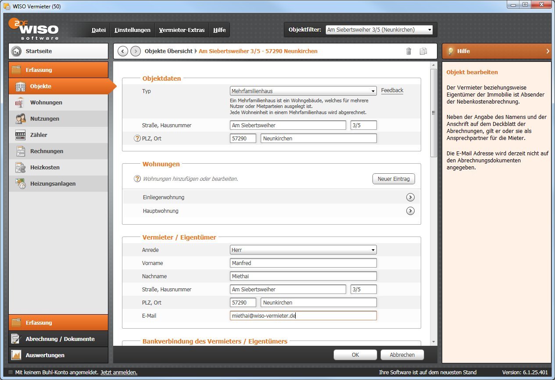Open Auswertungen section
Viewport: 555px width, 380px height.
tap(58, 355)
